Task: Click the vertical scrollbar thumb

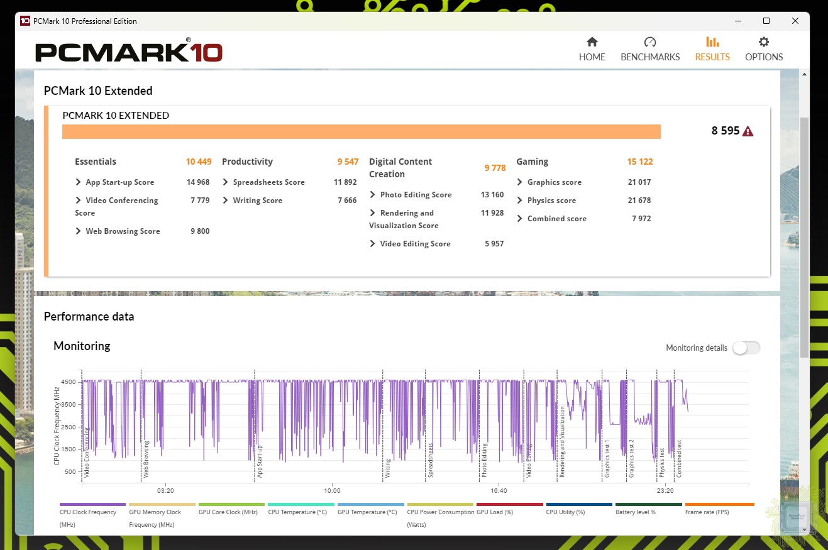Action: click(x=804, y=238)
